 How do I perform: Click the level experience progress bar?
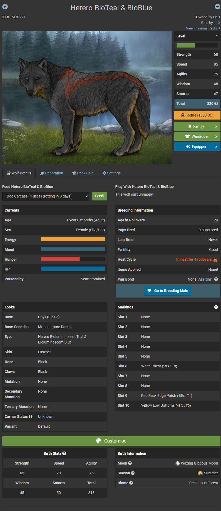[x=197, y=45]
